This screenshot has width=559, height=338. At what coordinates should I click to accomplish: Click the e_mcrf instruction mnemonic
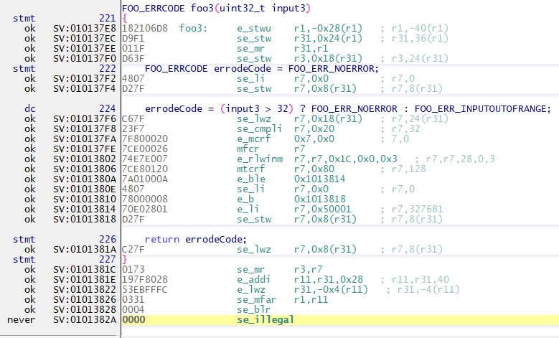[x=254, y=139]
